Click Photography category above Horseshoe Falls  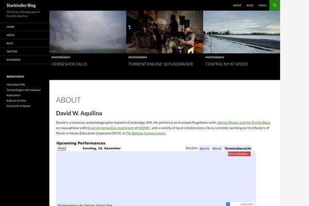tap(61, 57)
